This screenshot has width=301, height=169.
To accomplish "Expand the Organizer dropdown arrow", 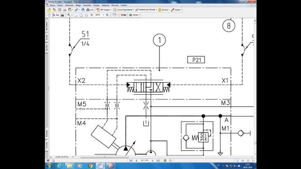I will (x=72, y=10).
